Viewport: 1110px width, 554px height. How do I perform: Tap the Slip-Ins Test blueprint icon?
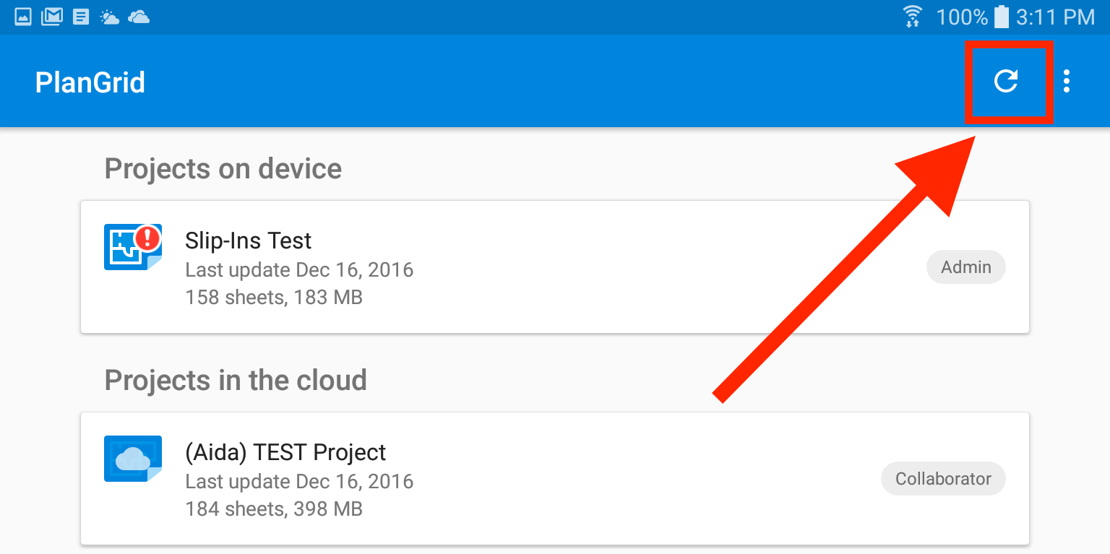pos(132,247)
